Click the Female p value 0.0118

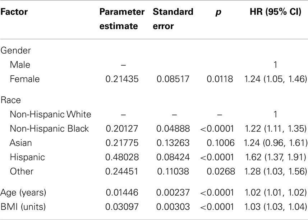tap(220, 79)
